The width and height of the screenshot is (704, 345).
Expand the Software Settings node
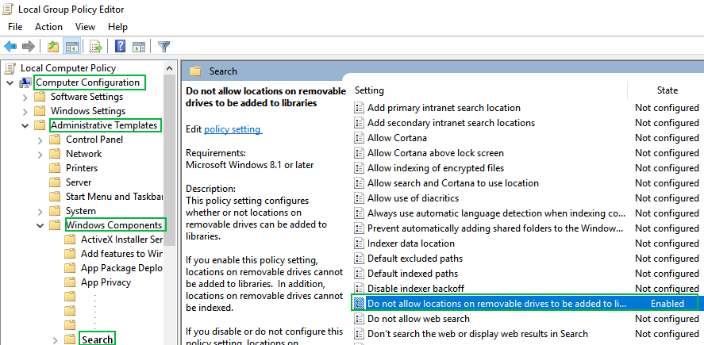(x=25, y=97)
